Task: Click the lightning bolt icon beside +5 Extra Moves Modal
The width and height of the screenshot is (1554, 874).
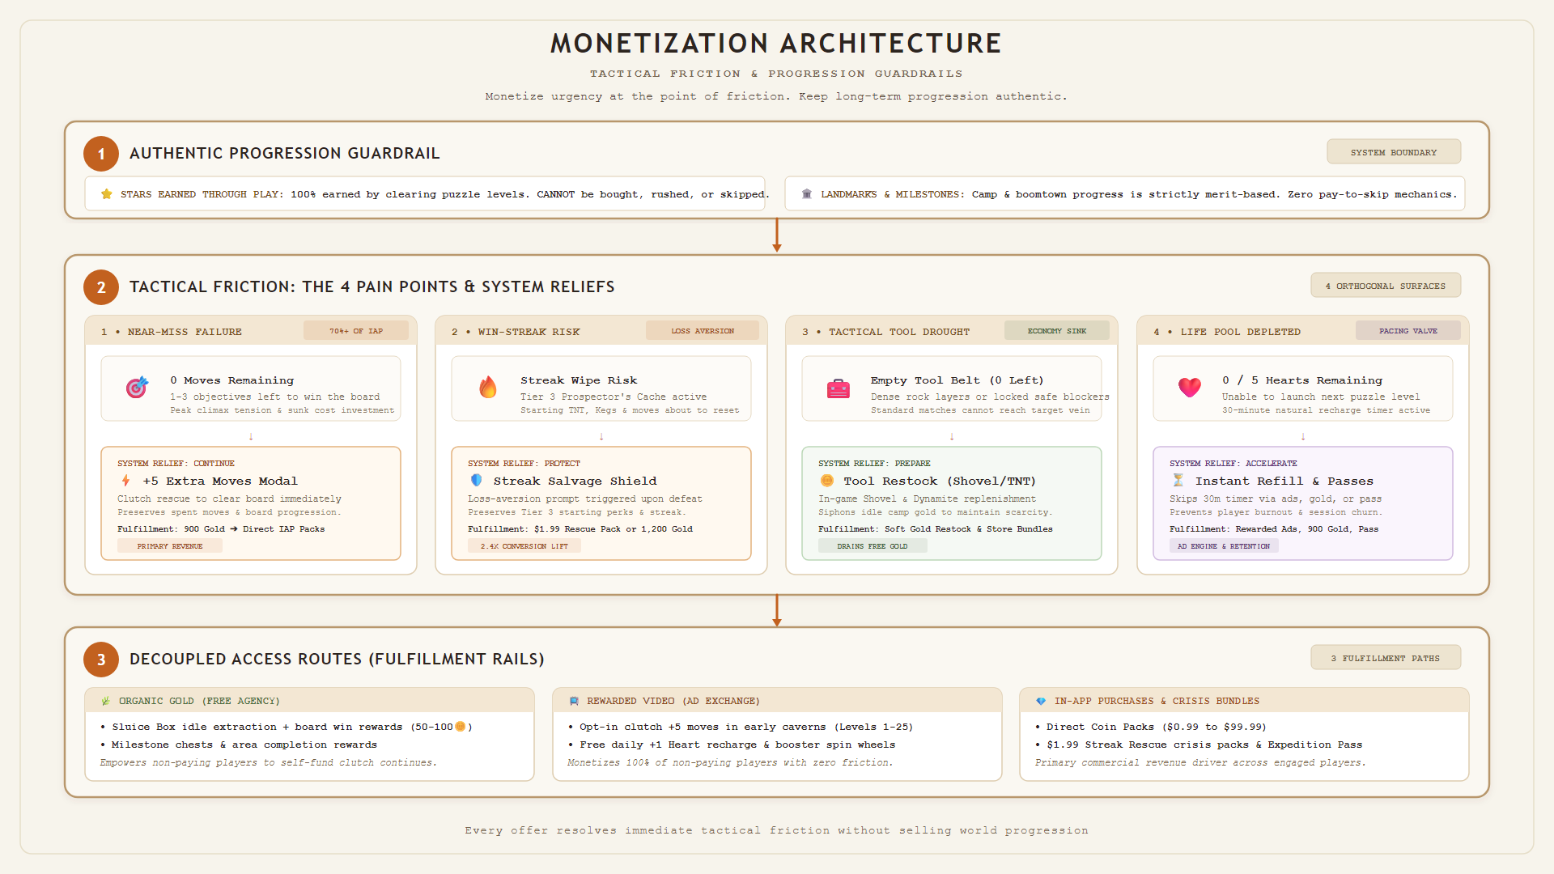Action: (x=125, y=481)
